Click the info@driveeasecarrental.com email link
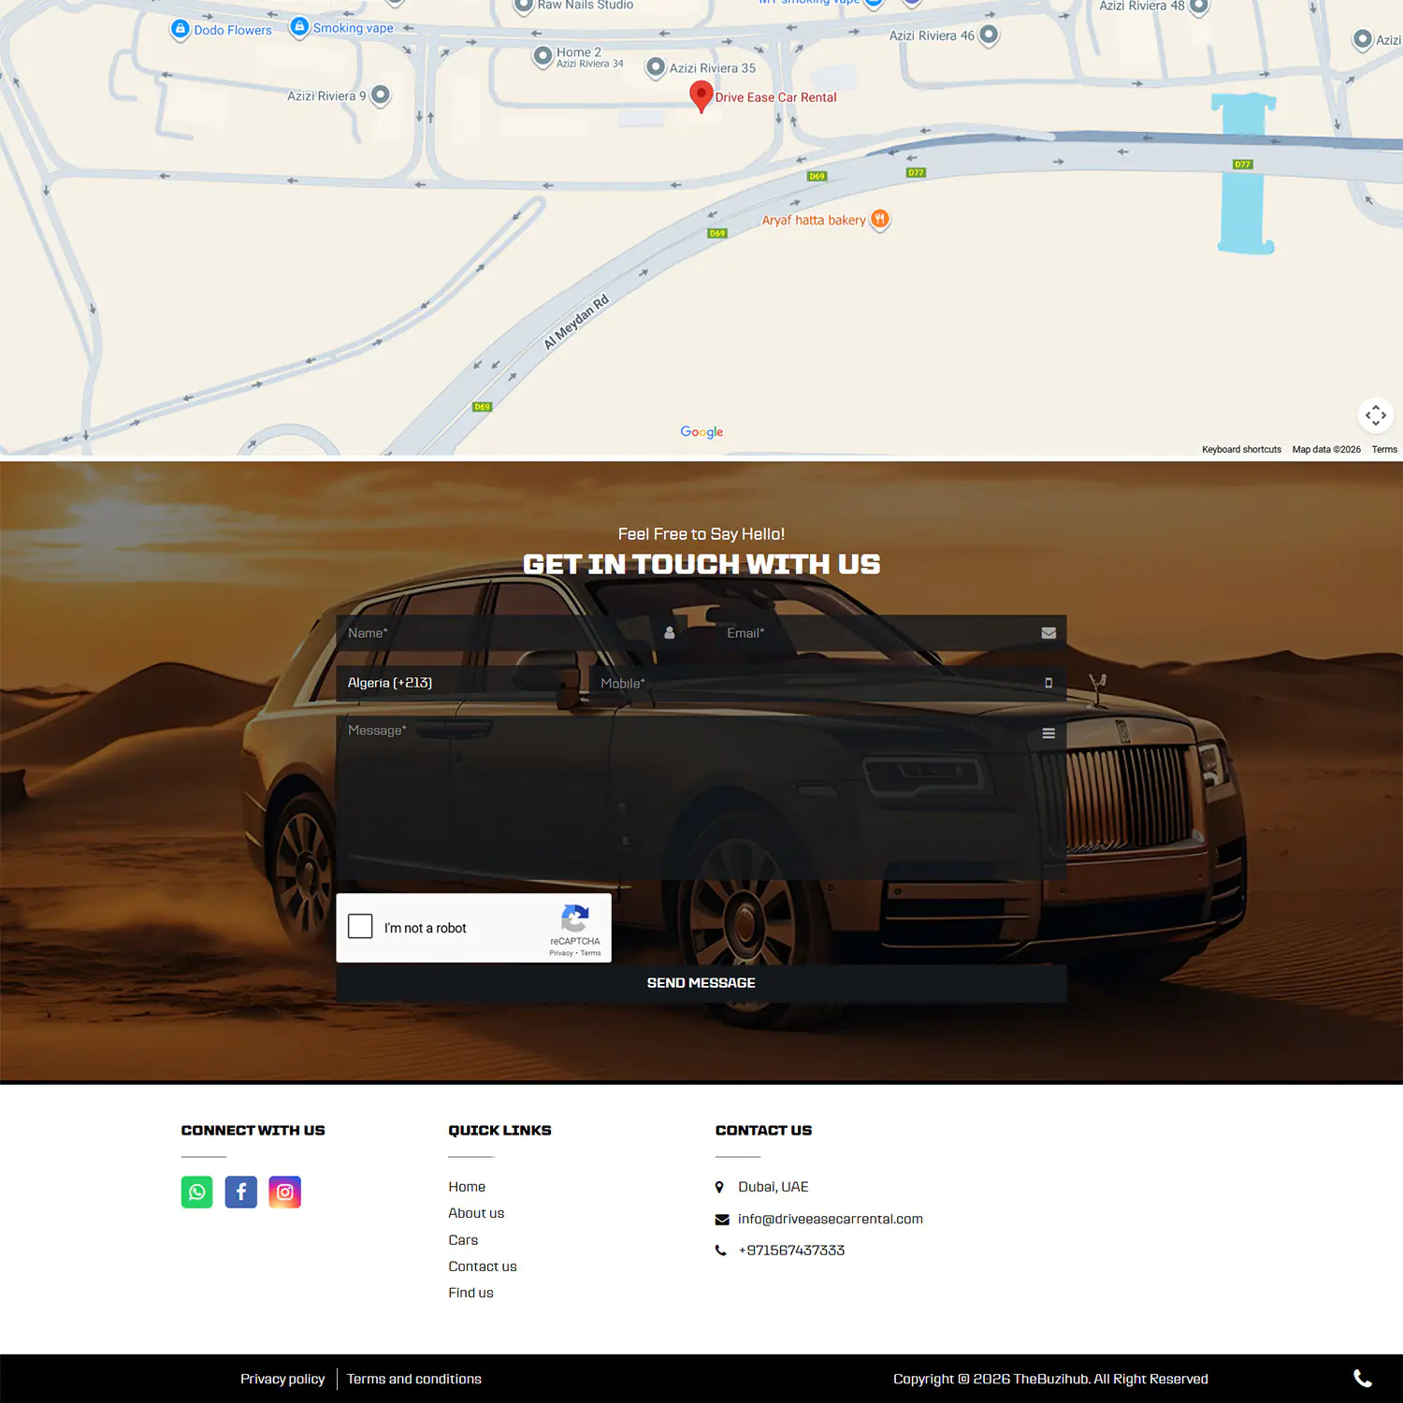The width and height of the screenshot is (1403, 1403). click(830, 1219)
